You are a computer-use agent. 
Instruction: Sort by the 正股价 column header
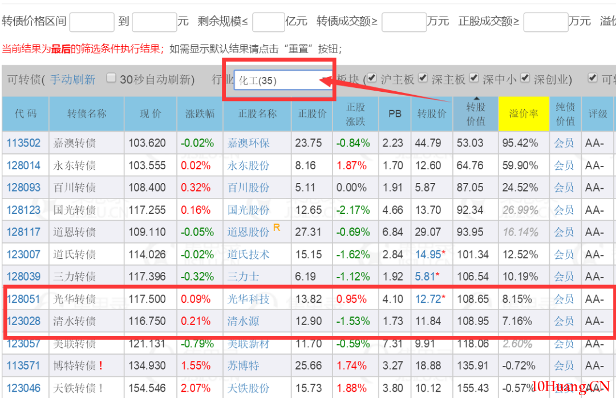pyautogui.click(x=312, y=114)
